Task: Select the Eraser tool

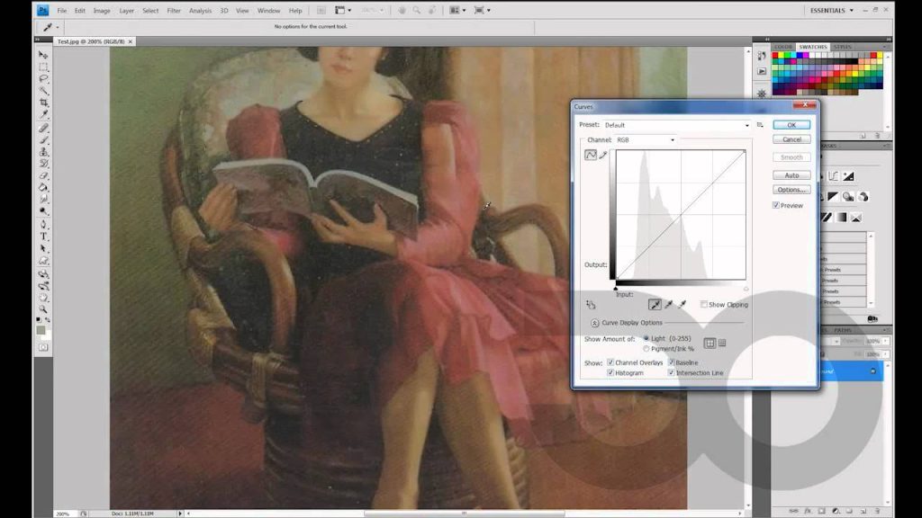Action: 43,175
